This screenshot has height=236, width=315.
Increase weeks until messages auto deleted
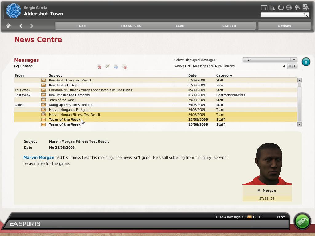[x=295, y=66]
